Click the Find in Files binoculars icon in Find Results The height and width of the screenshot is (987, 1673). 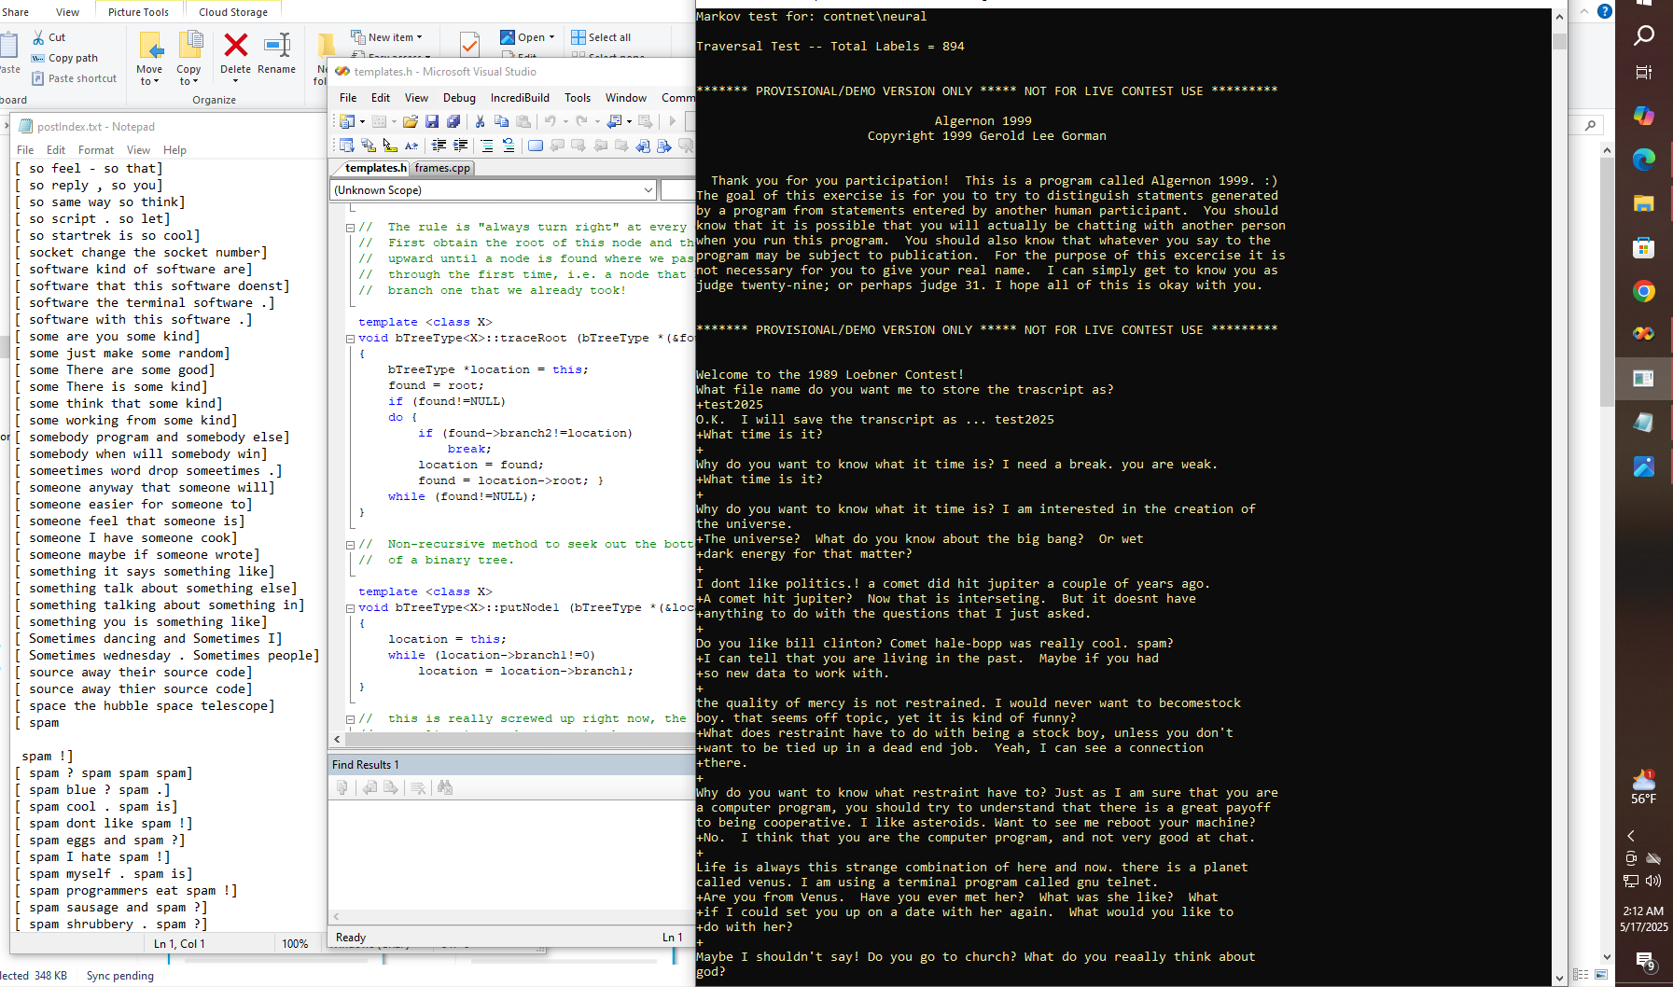tap(445, 788)
